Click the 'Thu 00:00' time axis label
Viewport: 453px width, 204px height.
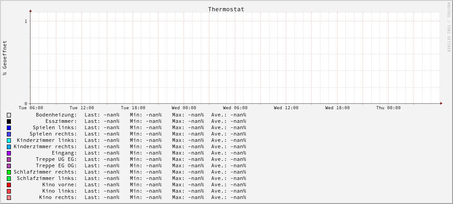click(388, 108)
